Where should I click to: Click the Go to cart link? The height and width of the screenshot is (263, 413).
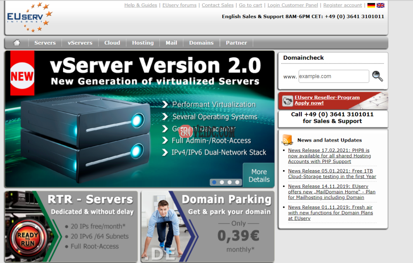250,5
